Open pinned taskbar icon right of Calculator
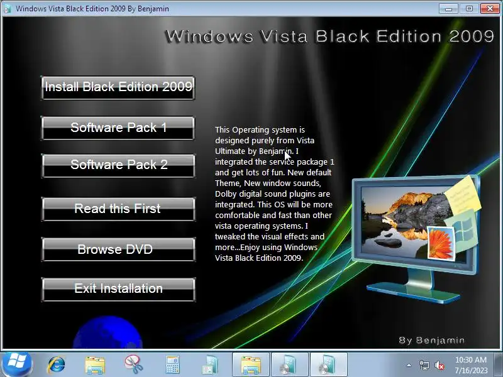Screen dimensions: 503x377 [x=210, y=365]
